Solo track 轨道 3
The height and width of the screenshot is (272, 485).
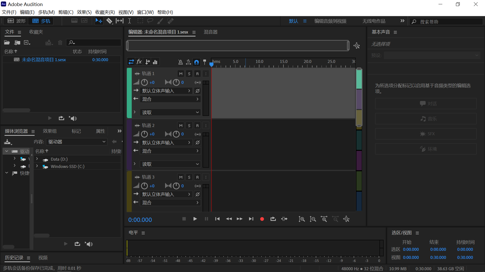click(x=189, y=177)
